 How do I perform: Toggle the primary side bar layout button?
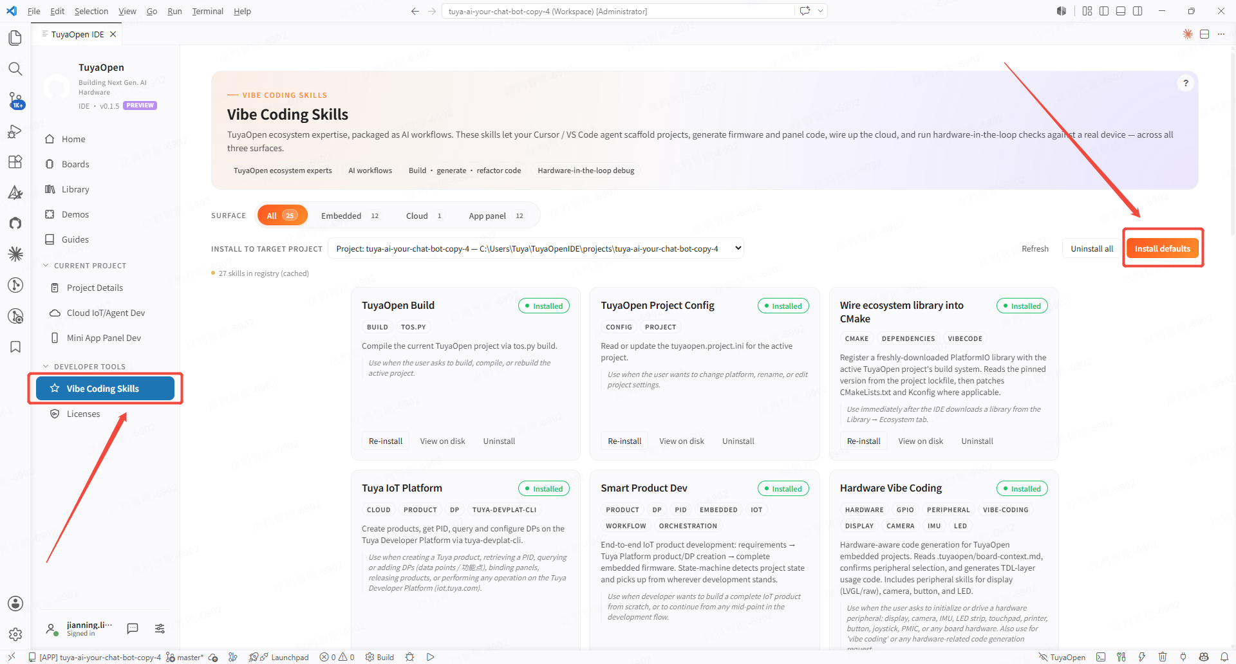click(1104, 11)
